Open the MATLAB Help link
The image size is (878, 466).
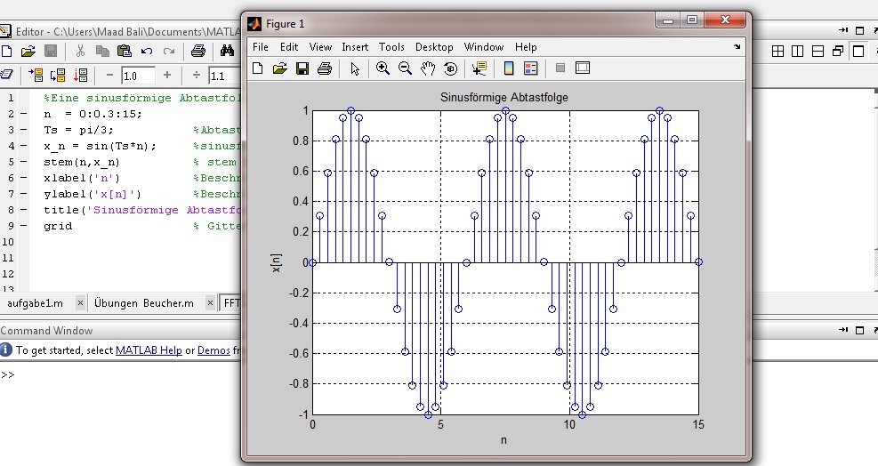click(x=149, y=350)
